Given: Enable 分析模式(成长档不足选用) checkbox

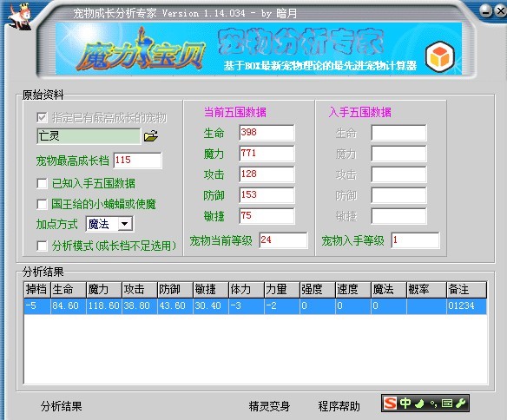Looking at the screenshot, I should point(42,246).
